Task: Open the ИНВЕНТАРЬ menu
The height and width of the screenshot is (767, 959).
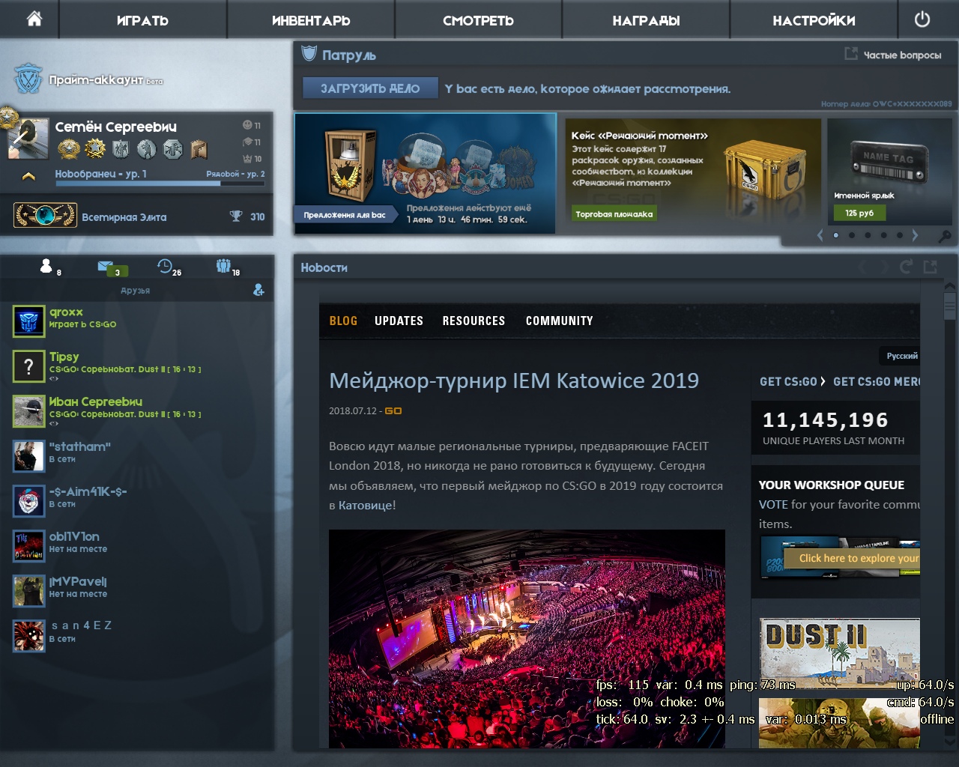Action: coord(311,20)
